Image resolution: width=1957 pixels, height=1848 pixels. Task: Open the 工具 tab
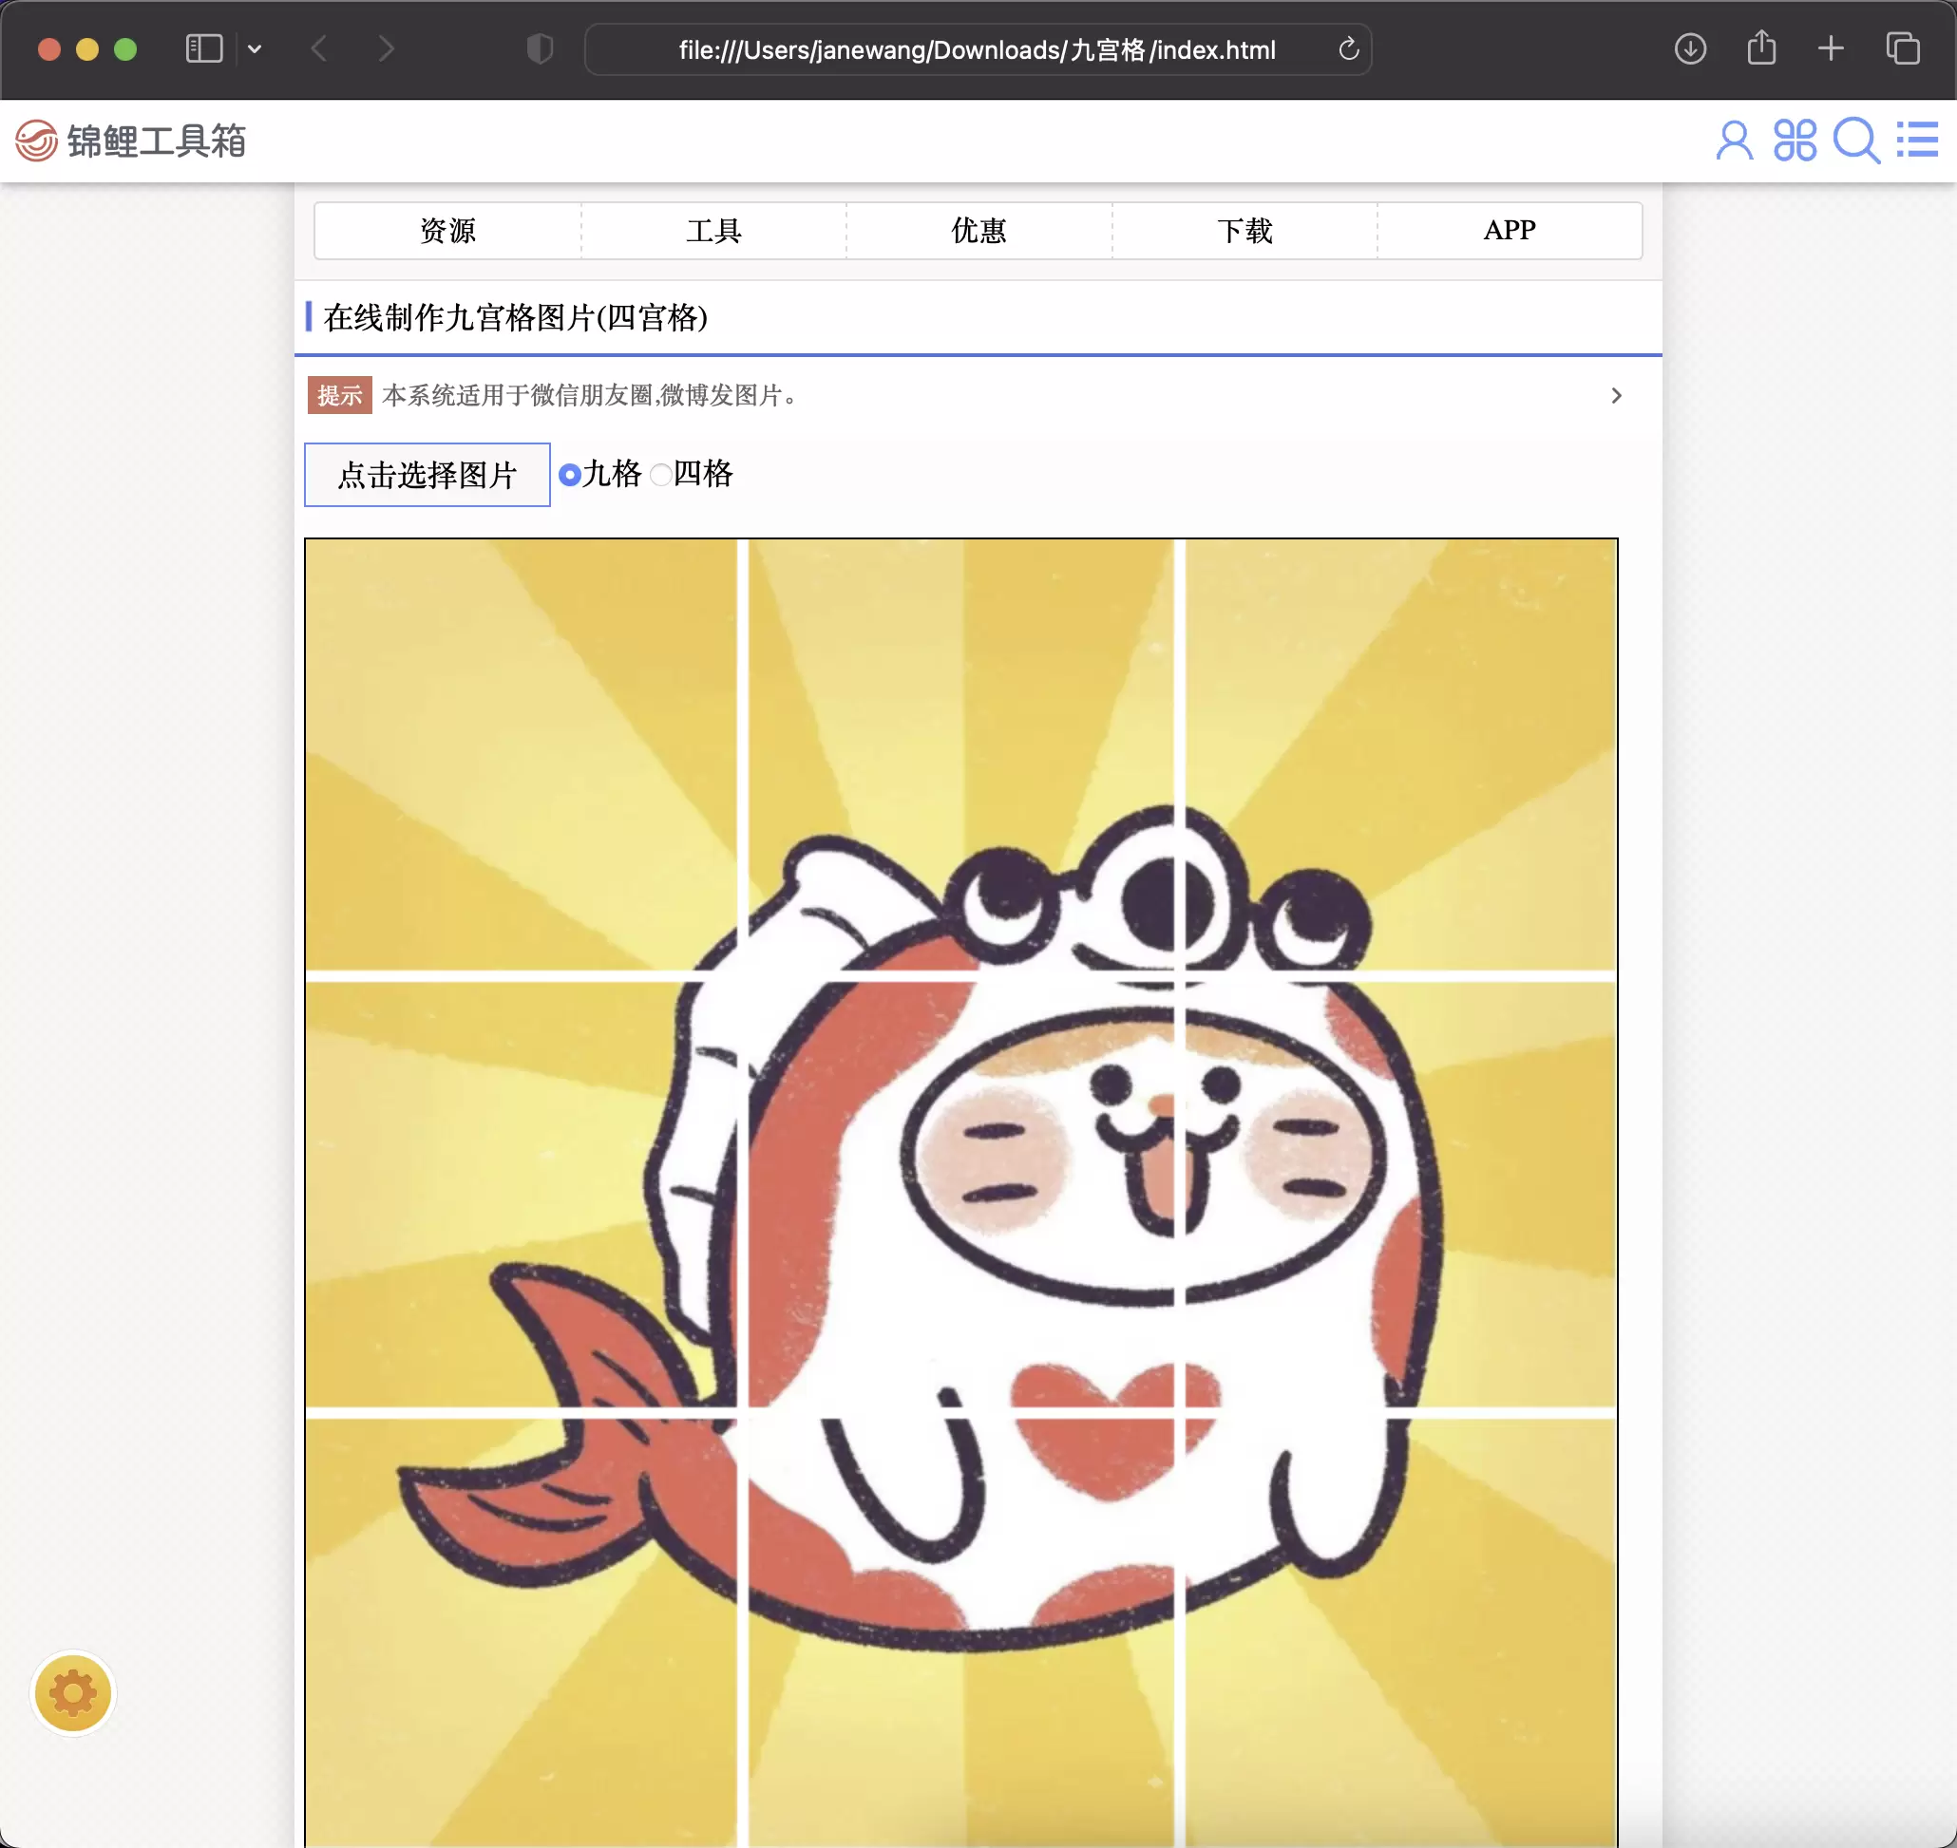point(713,231)
